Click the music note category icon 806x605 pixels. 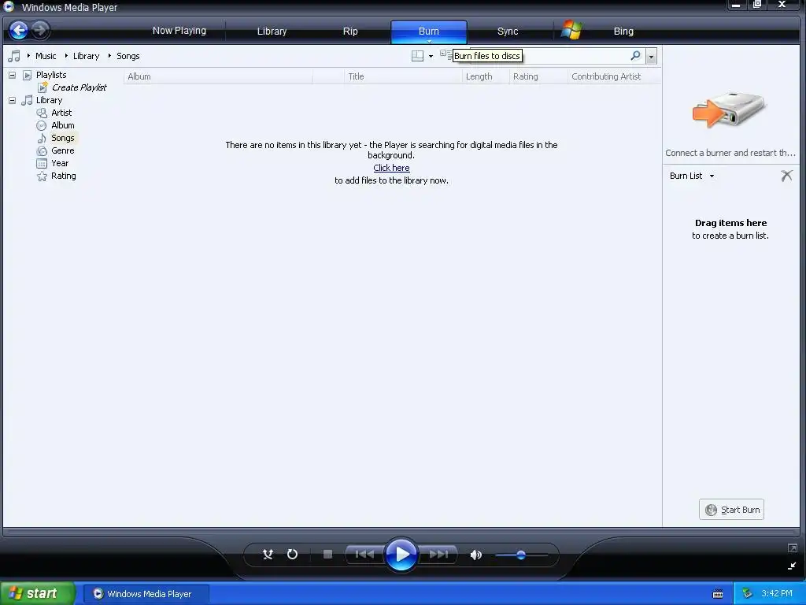(x=14, y=56)
